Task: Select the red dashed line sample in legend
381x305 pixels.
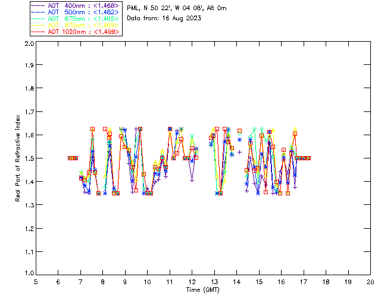Action: coord(38,32)
